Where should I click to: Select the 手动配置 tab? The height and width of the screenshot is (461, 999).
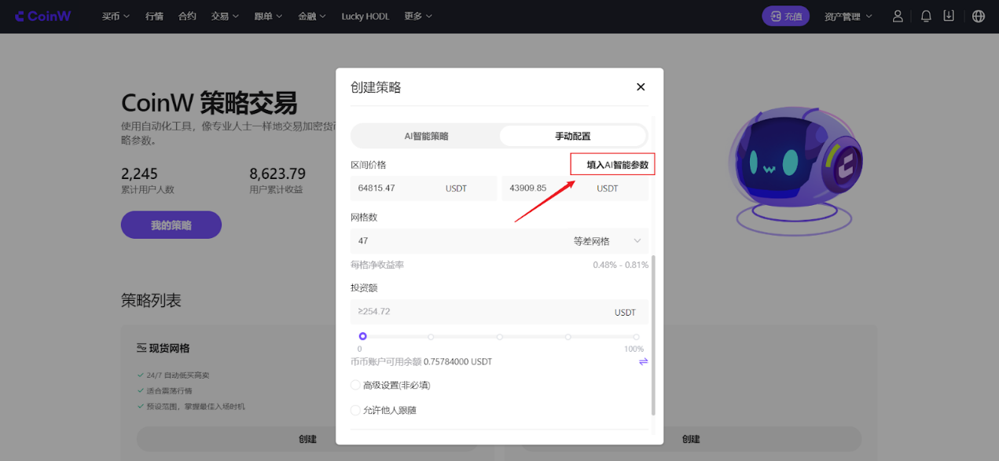572,136
